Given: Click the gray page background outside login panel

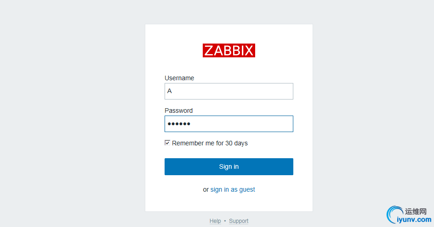Looking at the screenshot, I should pyautogui.click(x=69, y=115).
